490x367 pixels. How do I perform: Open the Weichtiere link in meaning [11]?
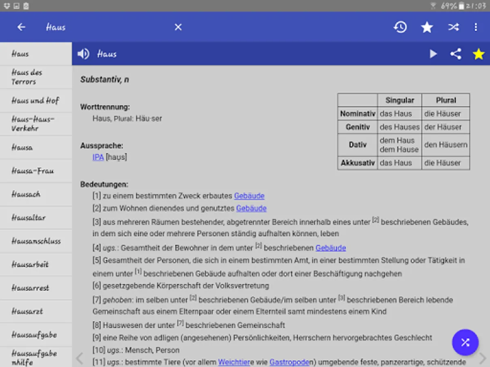[234, 362]
